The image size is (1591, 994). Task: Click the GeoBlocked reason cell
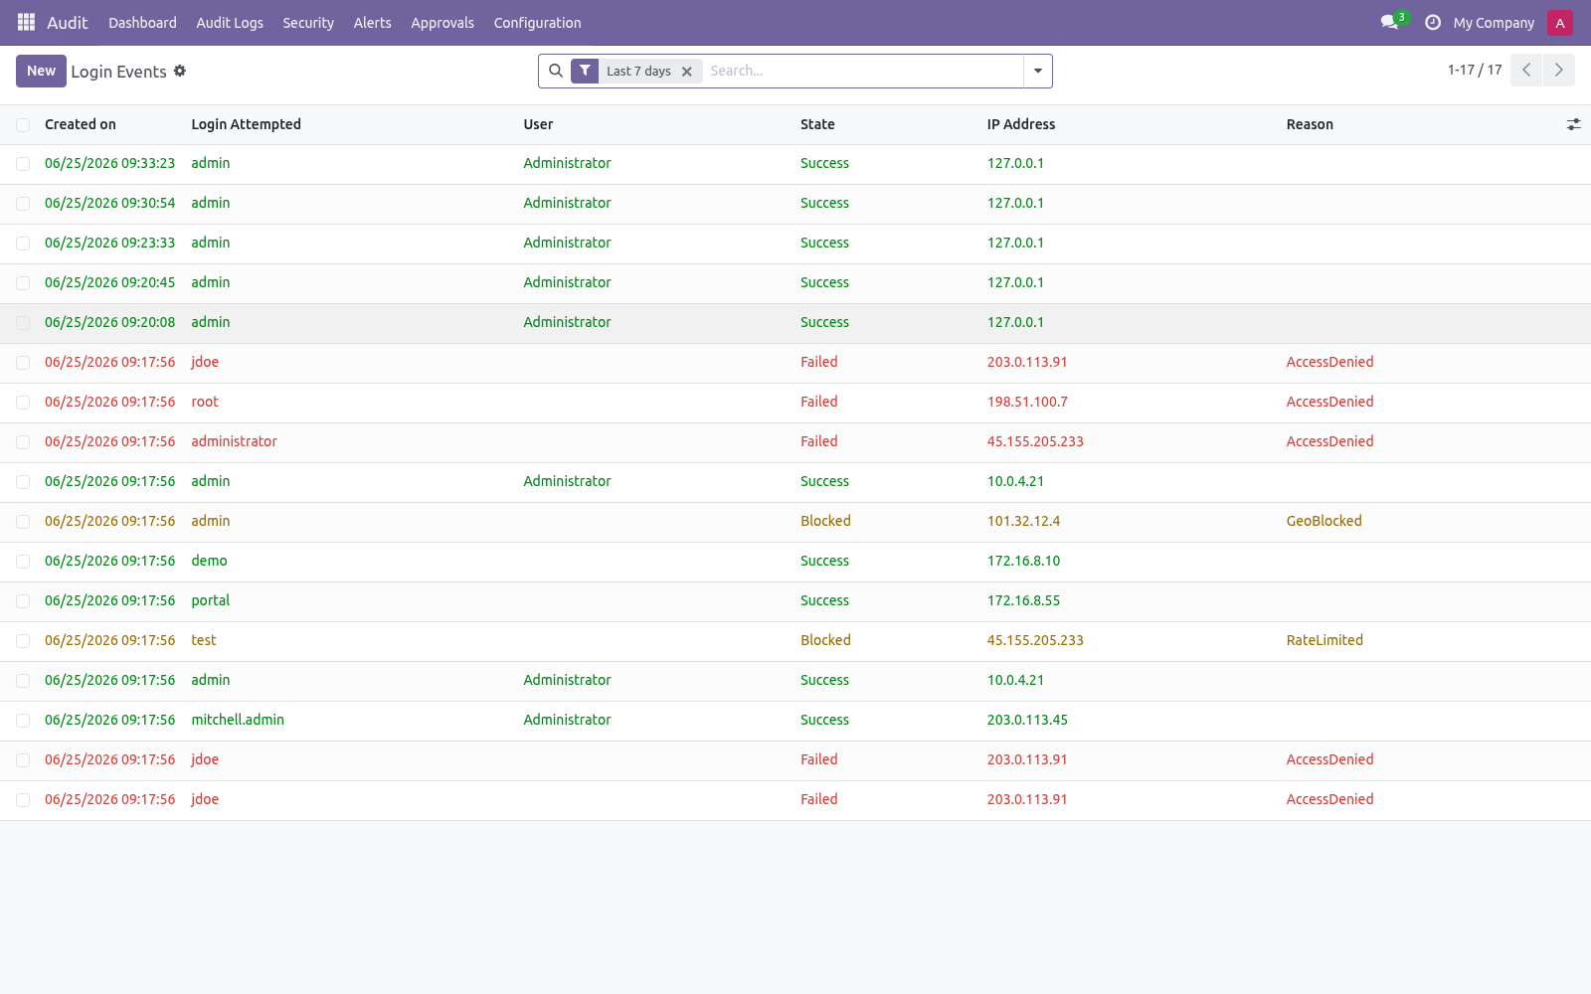(x=1324, y=521)
